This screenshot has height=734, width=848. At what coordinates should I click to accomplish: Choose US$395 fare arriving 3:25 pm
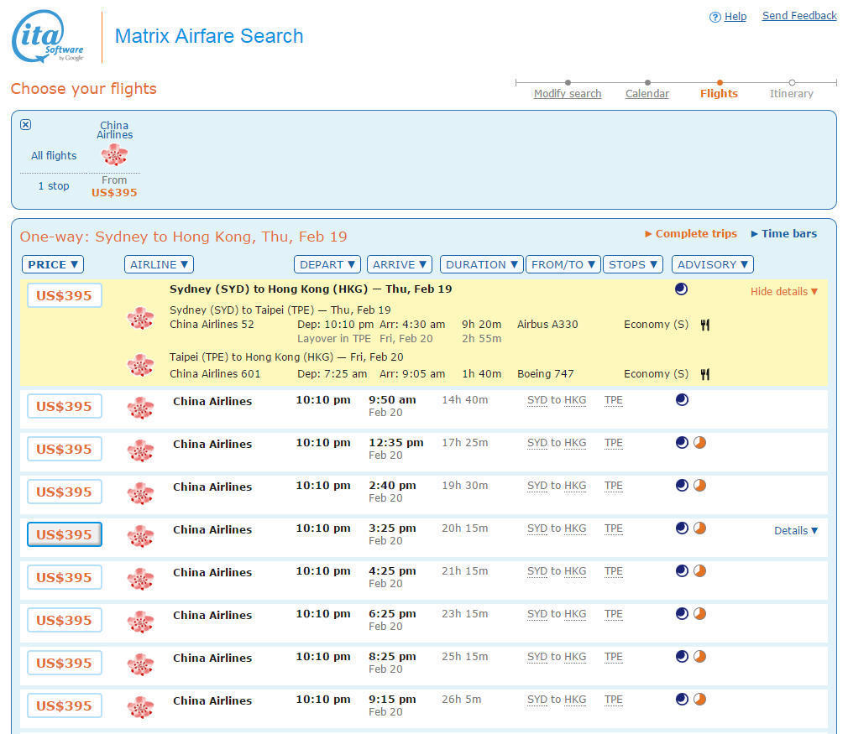pyautogui.click(x=65, y=534)
